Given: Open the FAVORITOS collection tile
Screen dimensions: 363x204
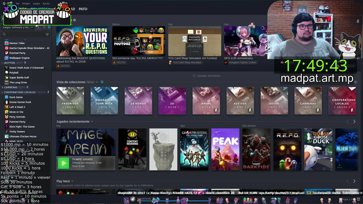Looking at the screenshot, I should pyautogui.click(x=70, y=101).
